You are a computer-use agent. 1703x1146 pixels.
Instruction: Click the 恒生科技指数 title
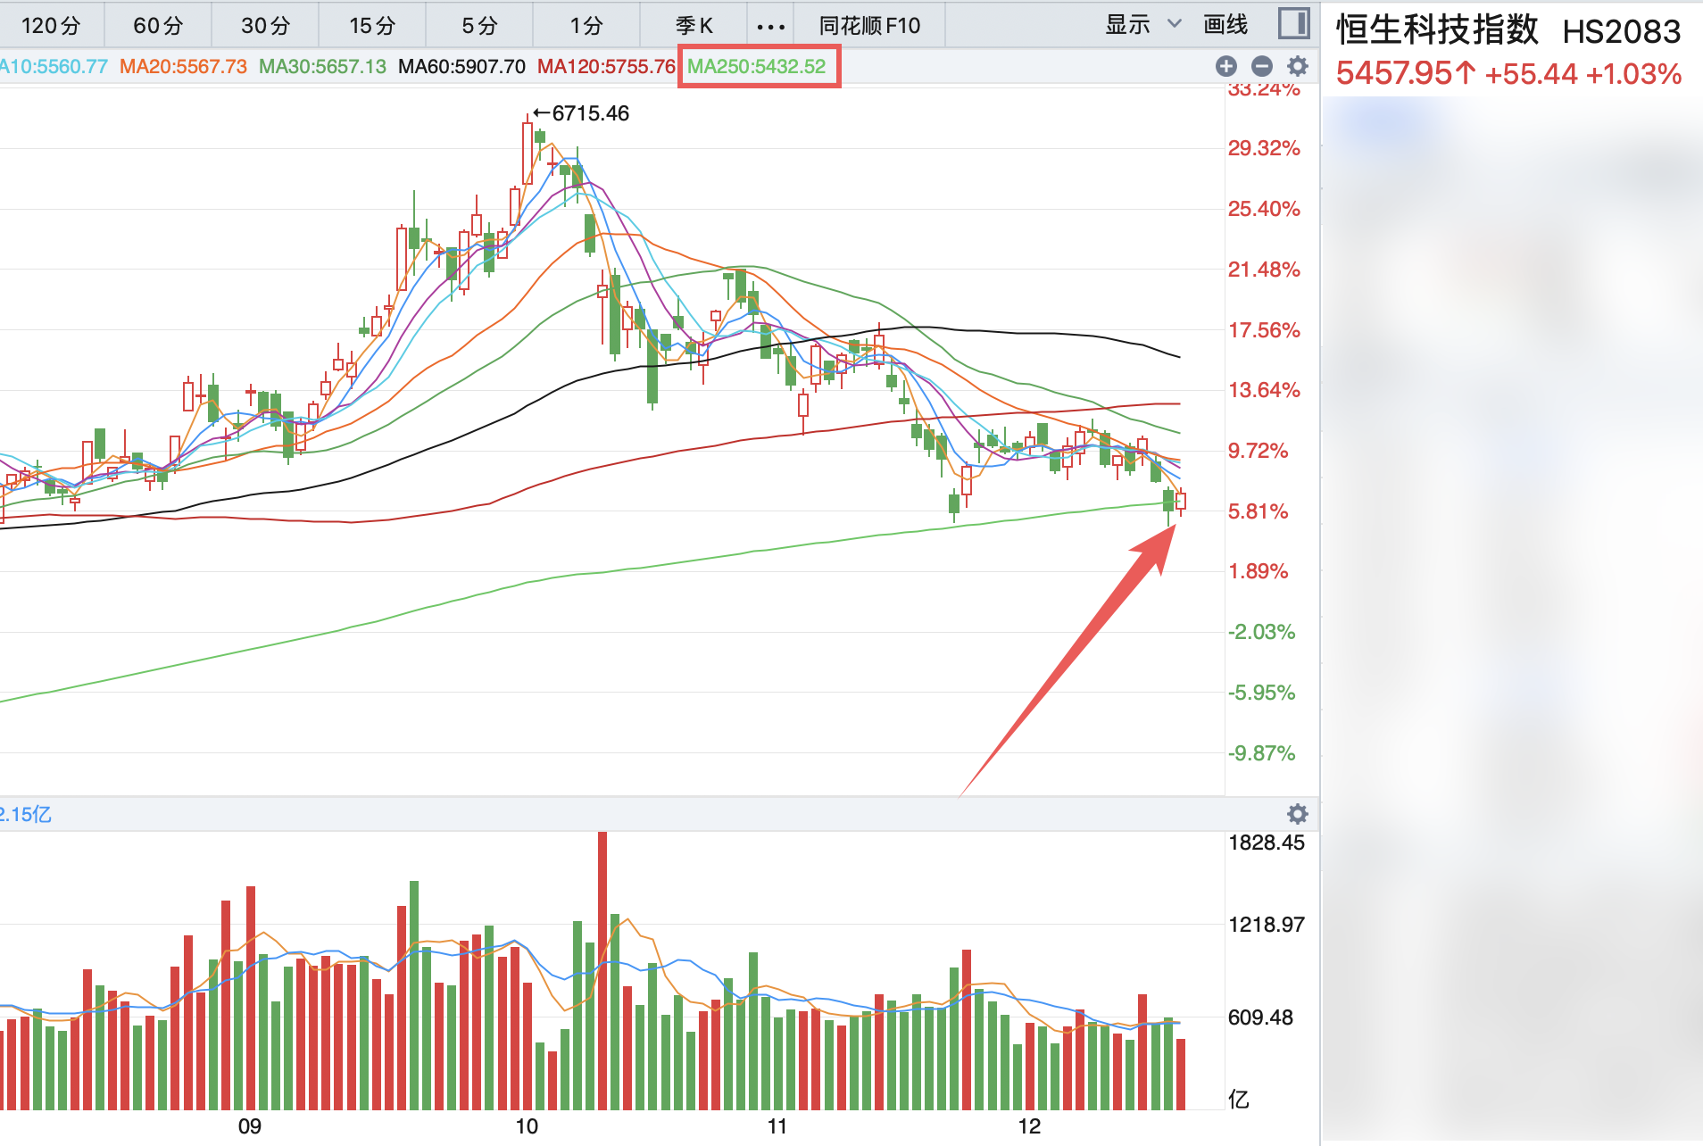click(1437, 30)
